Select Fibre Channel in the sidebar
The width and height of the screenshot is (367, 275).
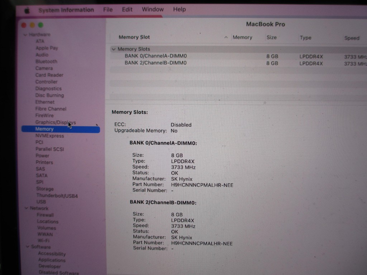[51, 109]
